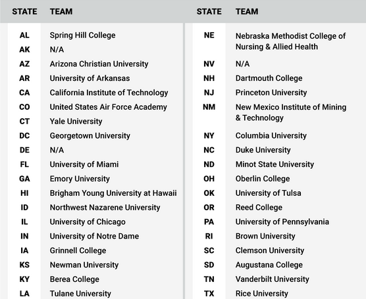Image resolution: width=366 pixels, height=299 pixels.
Task: Click the right TEAM column header
Action: coord(247,11)
